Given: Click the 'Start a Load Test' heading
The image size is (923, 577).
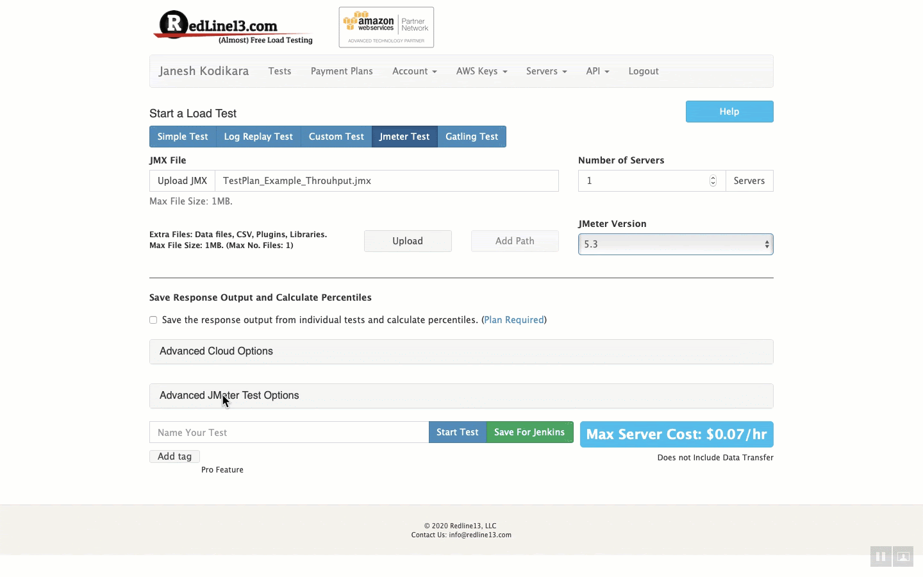Looking at the screenshot, I should pyautogui.click(x=193, y=113).
